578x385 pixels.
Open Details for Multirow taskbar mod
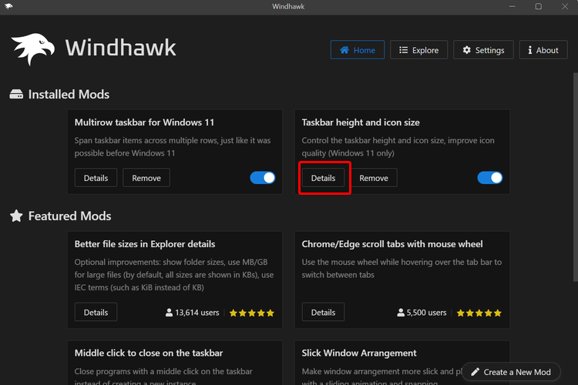96,178
